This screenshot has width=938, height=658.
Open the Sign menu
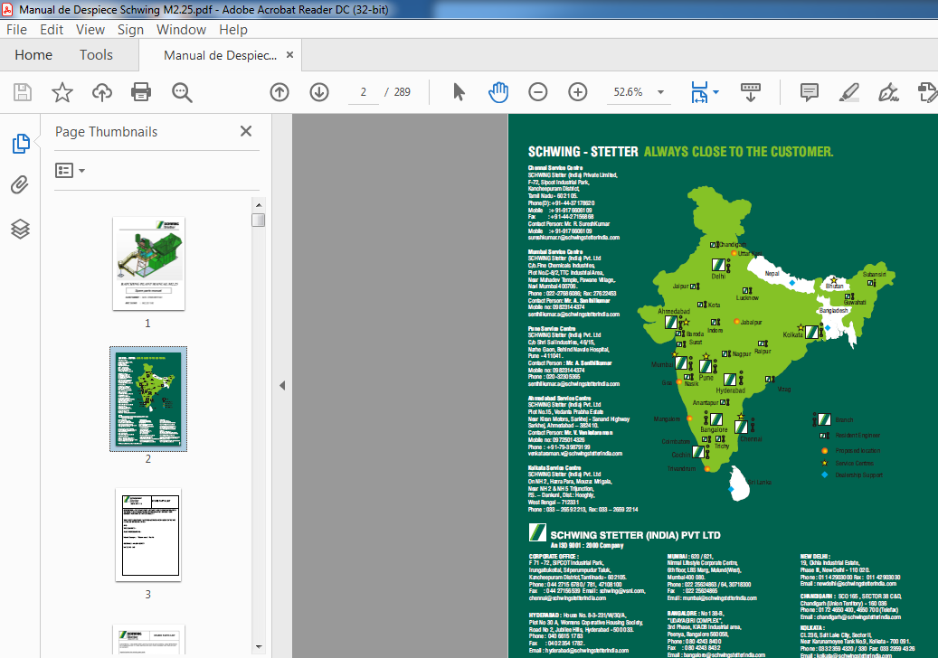tap(130, 30)
